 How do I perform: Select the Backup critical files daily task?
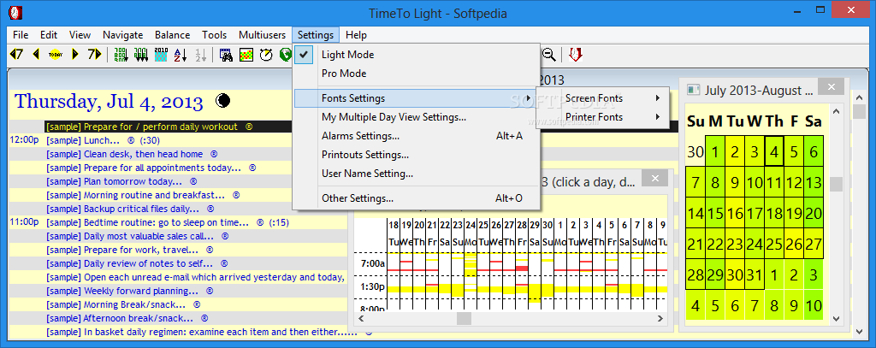(122, 209)
